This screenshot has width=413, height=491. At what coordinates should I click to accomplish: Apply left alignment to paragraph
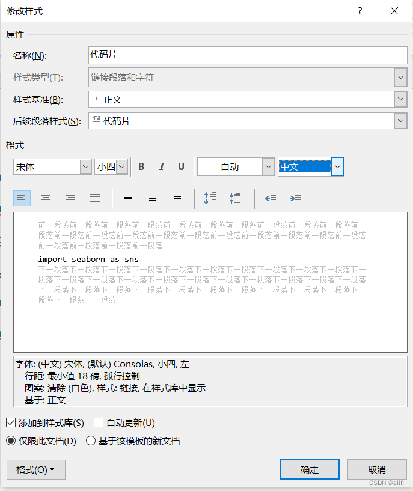point(22,198)
